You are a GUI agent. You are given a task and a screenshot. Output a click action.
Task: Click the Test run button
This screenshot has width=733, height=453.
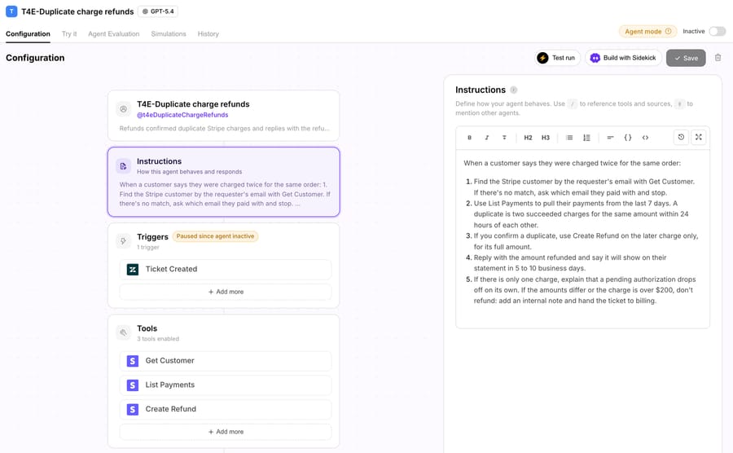pyautogui.click(x=557, y=58)
